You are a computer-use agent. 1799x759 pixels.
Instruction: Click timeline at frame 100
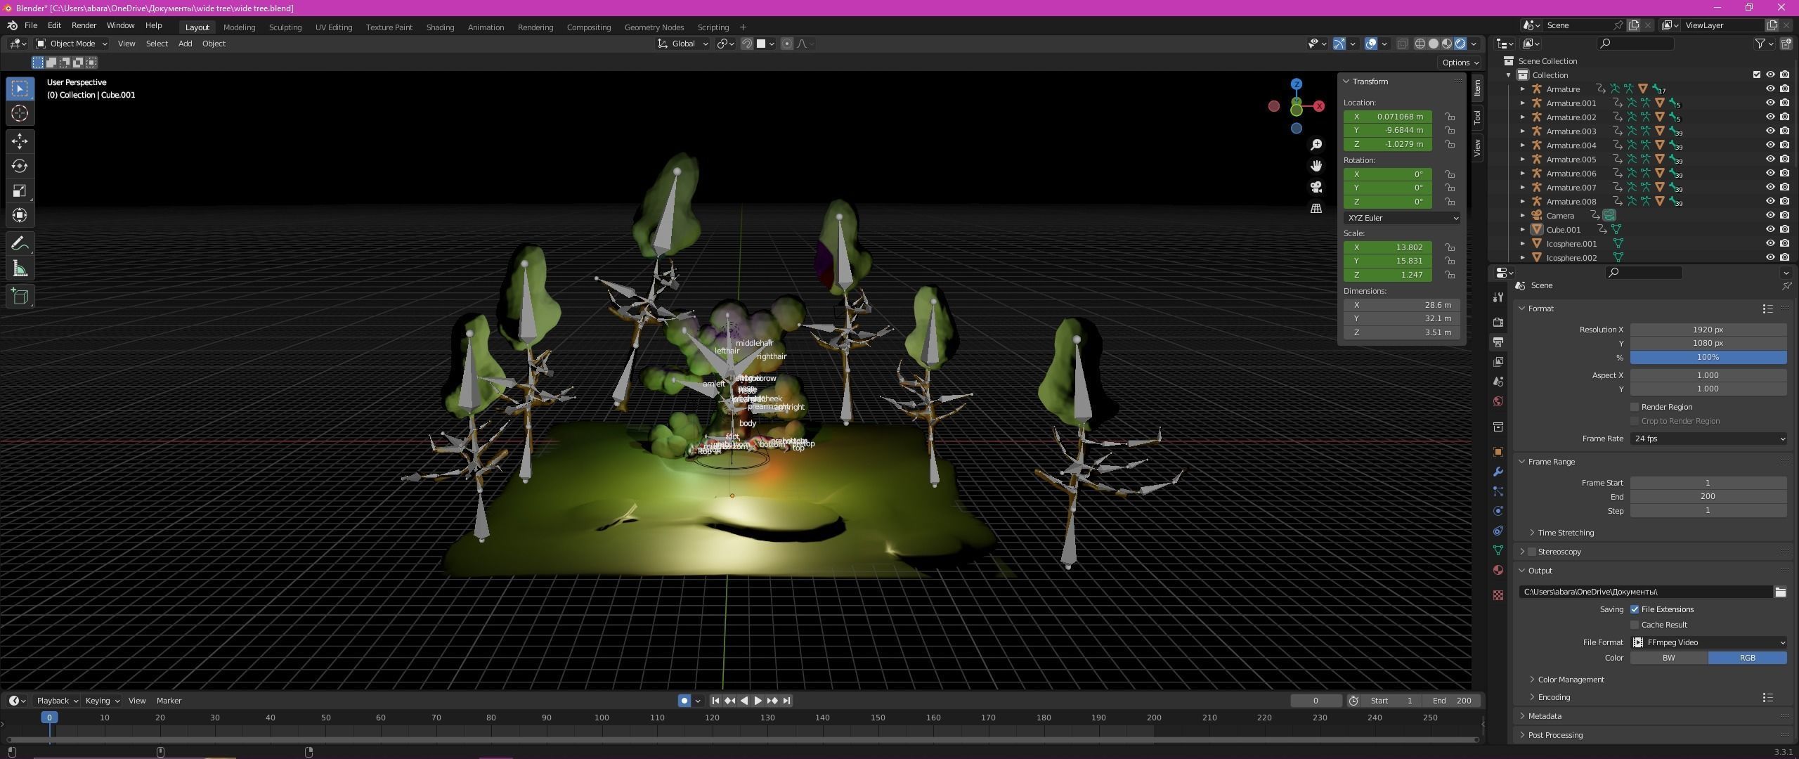click(x=602, y=718)
